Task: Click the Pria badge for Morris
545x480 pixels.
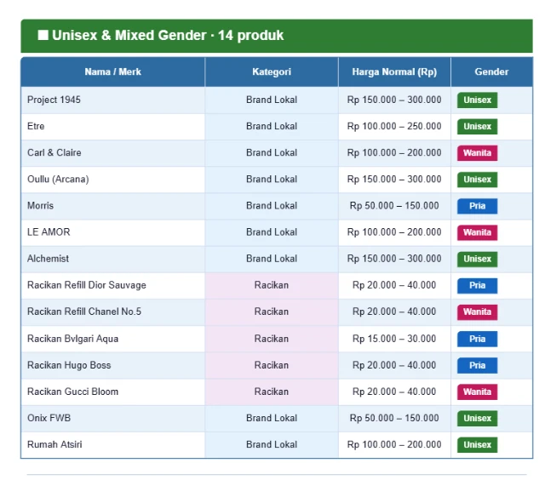Action: pos(477,206)
